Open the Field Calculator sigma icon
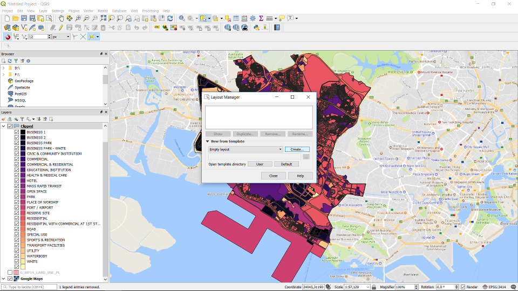Screen dimensions: 518x291 pos(261,18)
